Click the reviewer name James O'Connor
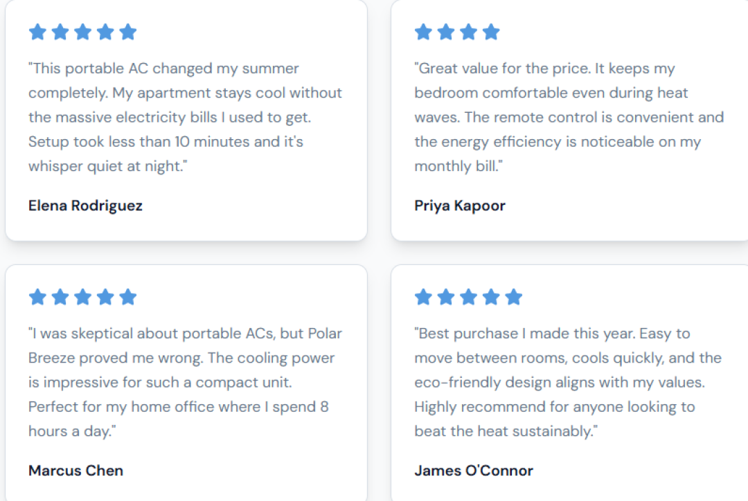This screenshot has height=501, width=748. click(474, 471)
